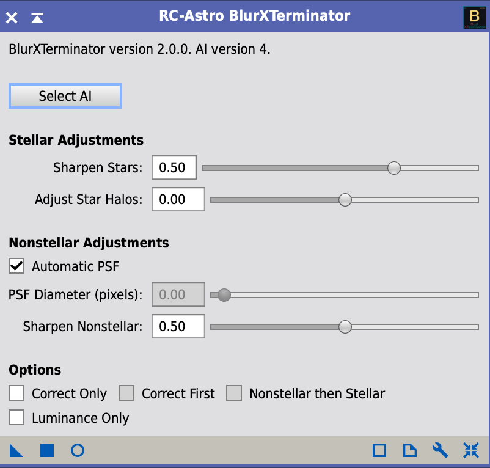Click the PSF Diameter slider handle
490x468 pixels.
[224, 295]
